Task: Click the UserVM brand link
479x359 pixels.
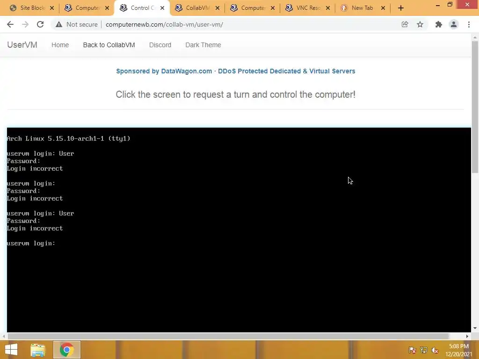Action: tap(22, 45)
